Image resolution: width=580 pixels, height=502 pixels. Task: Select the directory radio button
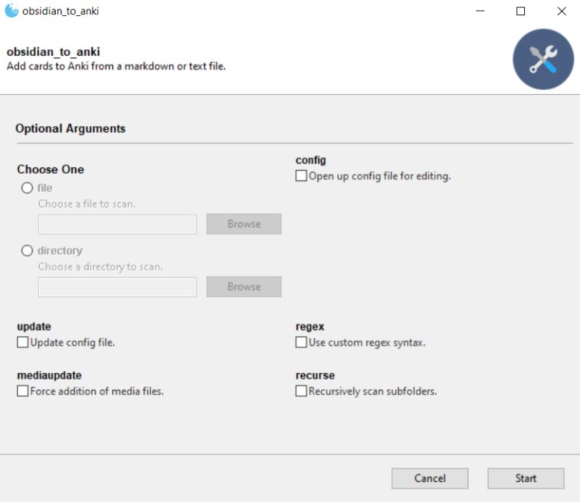[x=27, y=251]
